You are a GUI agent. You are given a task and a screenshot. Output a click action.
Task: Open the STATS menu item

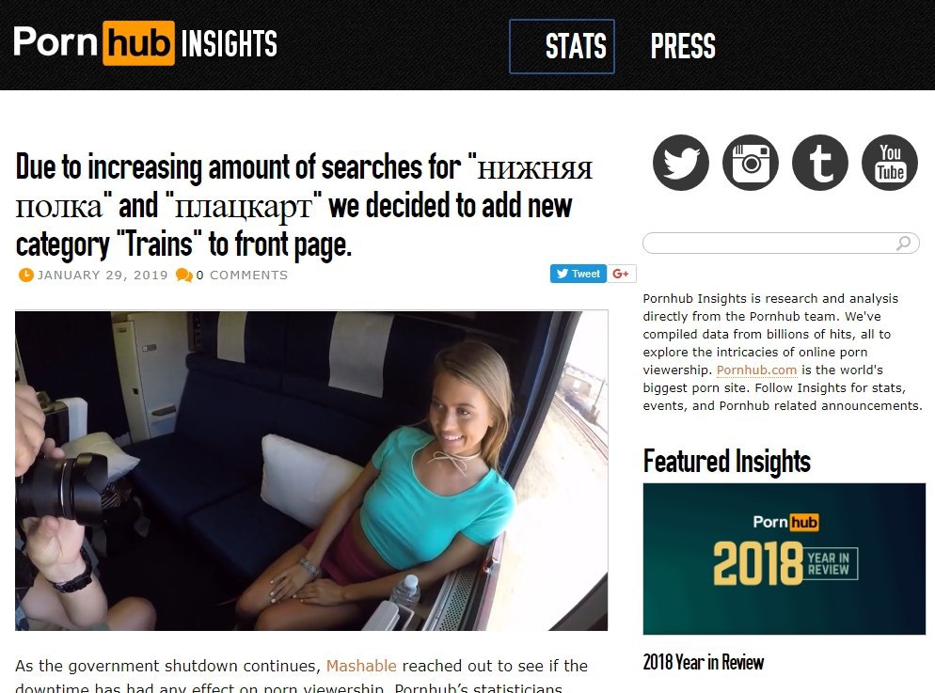(562, 46)
